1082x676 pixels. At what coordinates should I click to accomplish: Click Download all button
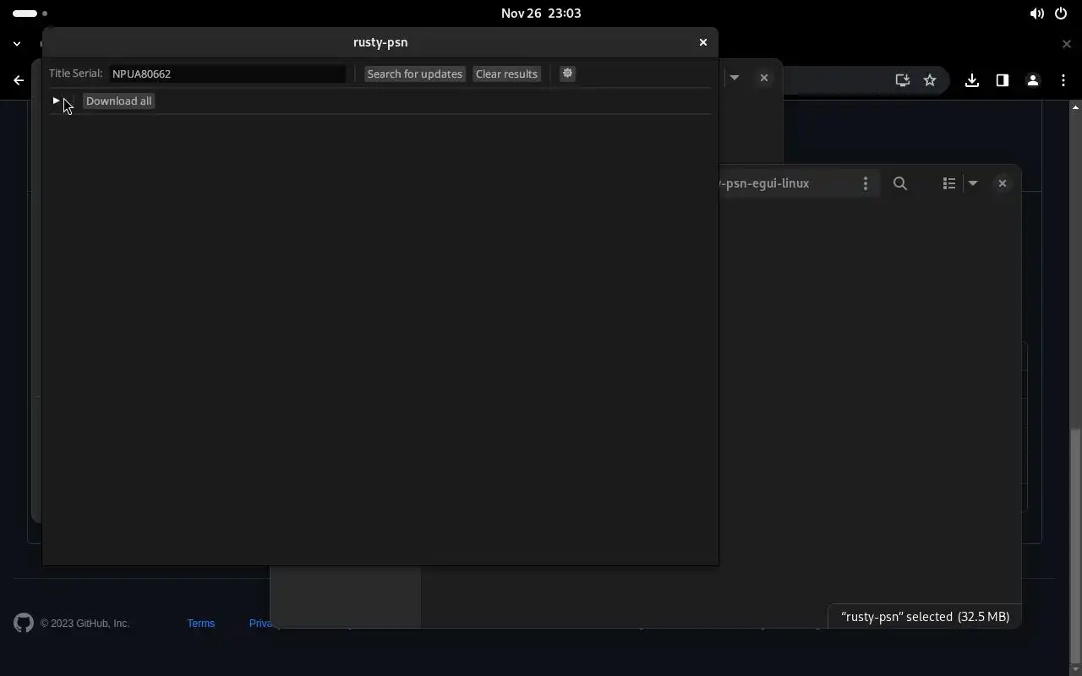pos(118,101)
